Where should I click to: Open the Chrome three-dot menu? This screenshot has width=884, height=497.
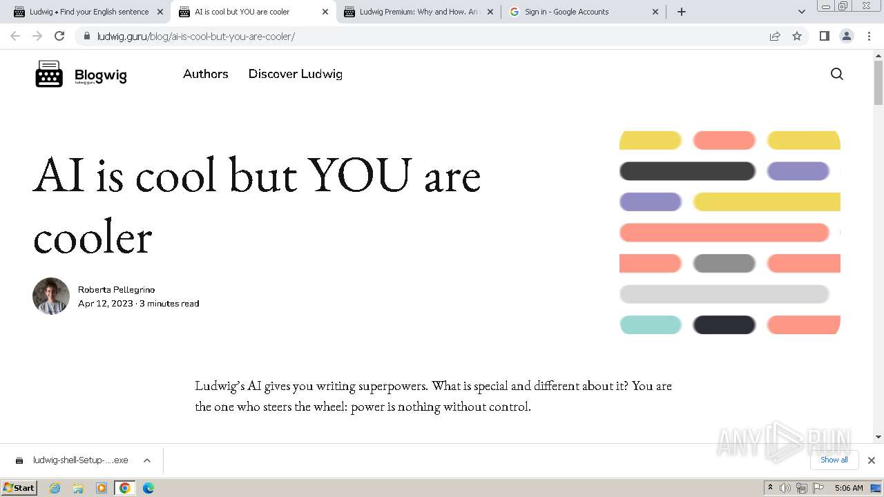tap(869, 36)
